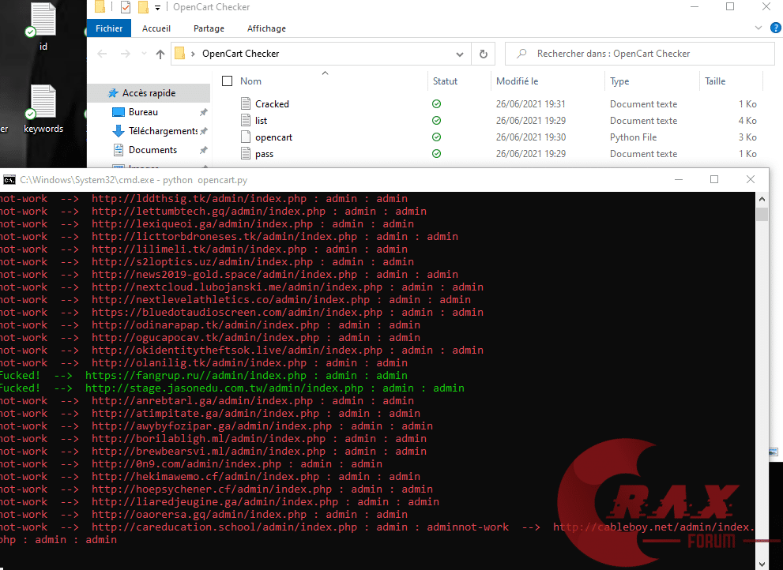
Task: Click Bureau desktop icon in sidebar
Action: 119,112
